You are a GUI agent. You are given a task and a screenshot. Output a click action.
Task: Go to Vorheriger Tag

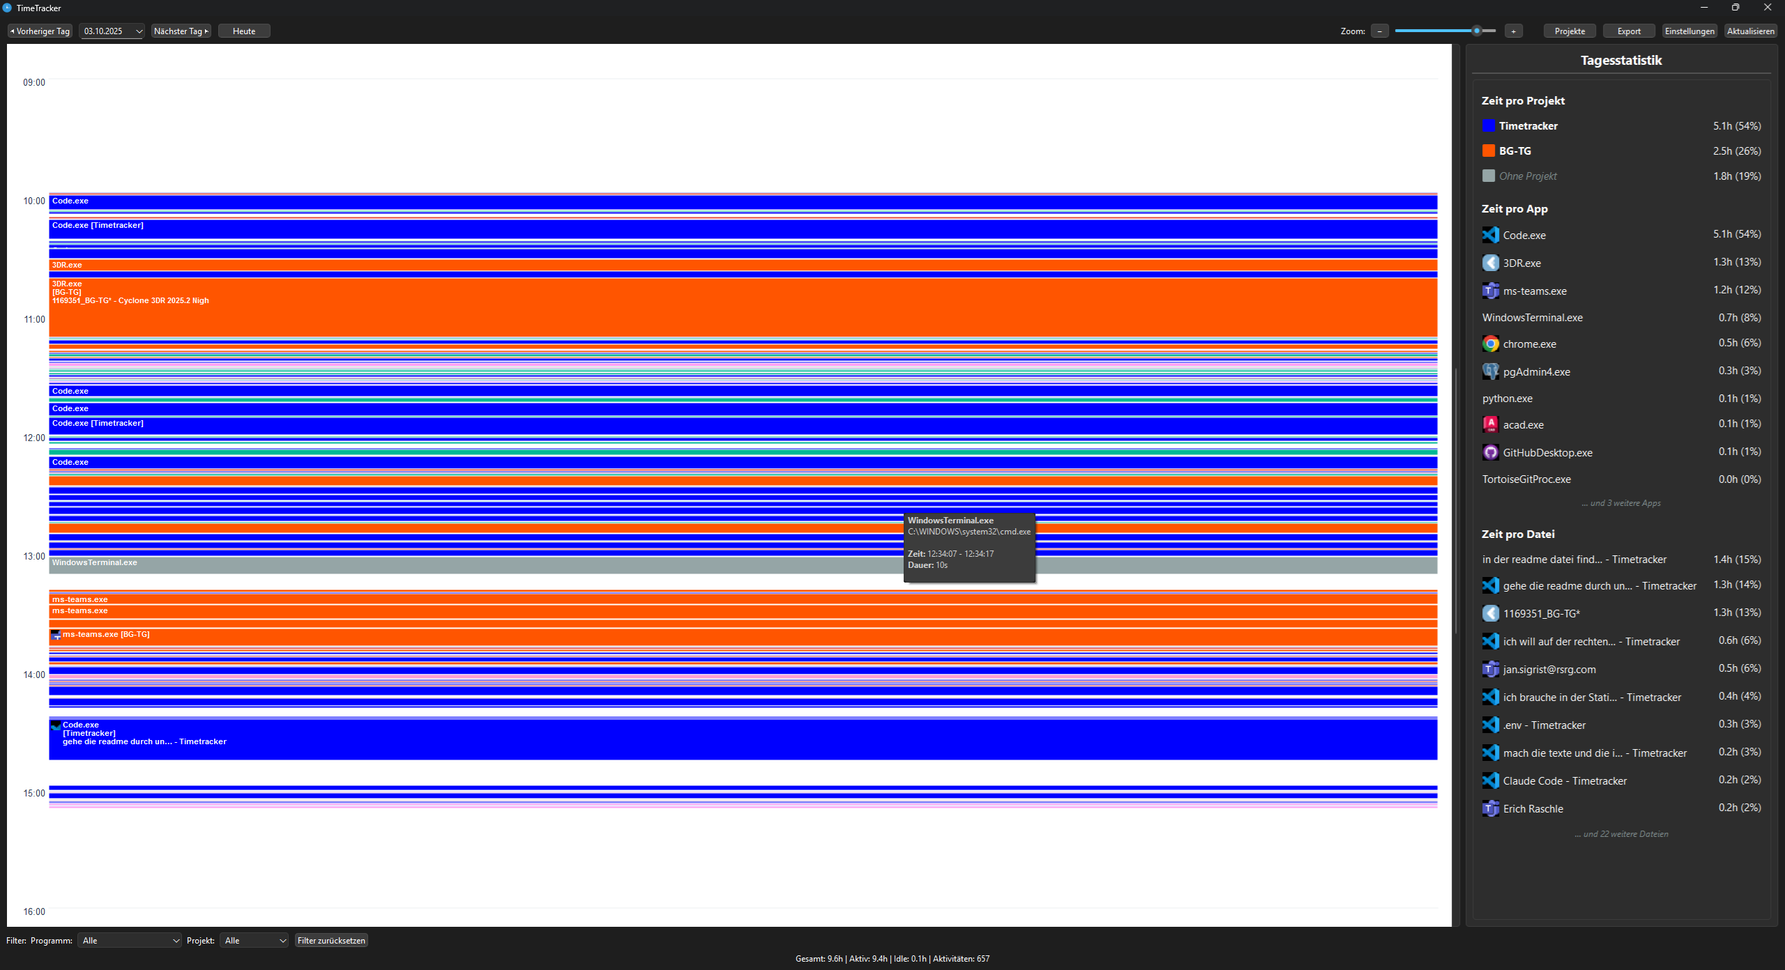pyautogui.click(x=40, y=31)
